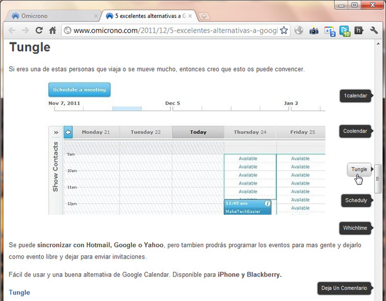The width and height of the screenshot is (386, 301).
Task: Click the Tungle side navigation button
Action: 360,169
